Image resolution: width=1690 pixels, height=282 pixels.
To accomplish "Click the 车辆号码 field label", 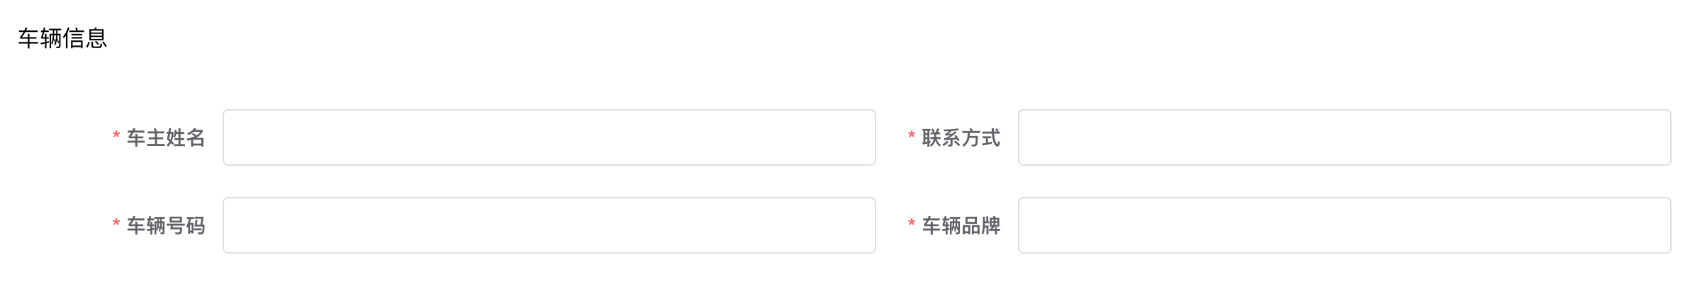I will pyautogui.click(x=166, y=225).
